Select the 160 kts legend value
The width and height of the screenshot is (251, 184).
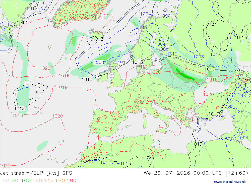[60, 180]
